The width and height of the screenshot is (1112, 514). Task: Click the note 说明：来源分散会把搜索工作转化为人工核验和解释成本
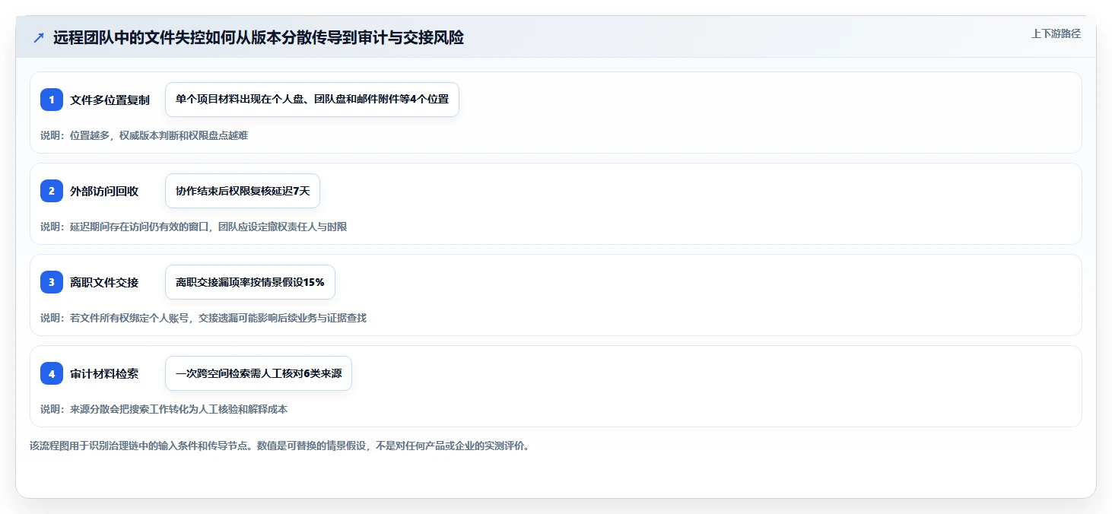pyautogui.click(x=164, y=409)
